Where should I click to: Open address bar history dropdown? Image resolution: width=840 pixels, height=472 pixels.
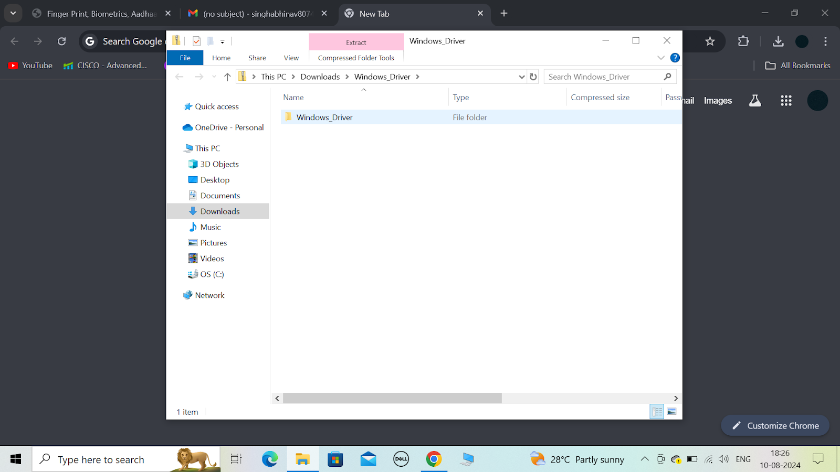(521, 77)
